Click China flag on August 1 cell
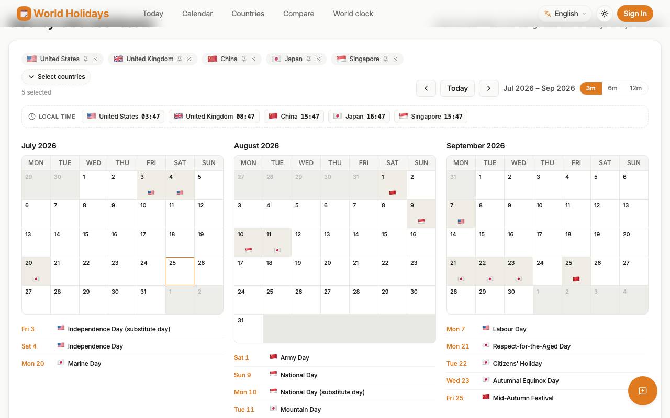This screenshot has height=418, width=670. [393, 193]
